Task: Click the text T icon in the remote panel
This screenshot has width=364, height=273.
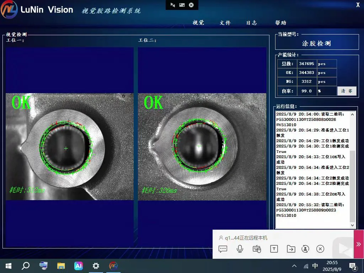Action: 274,249
